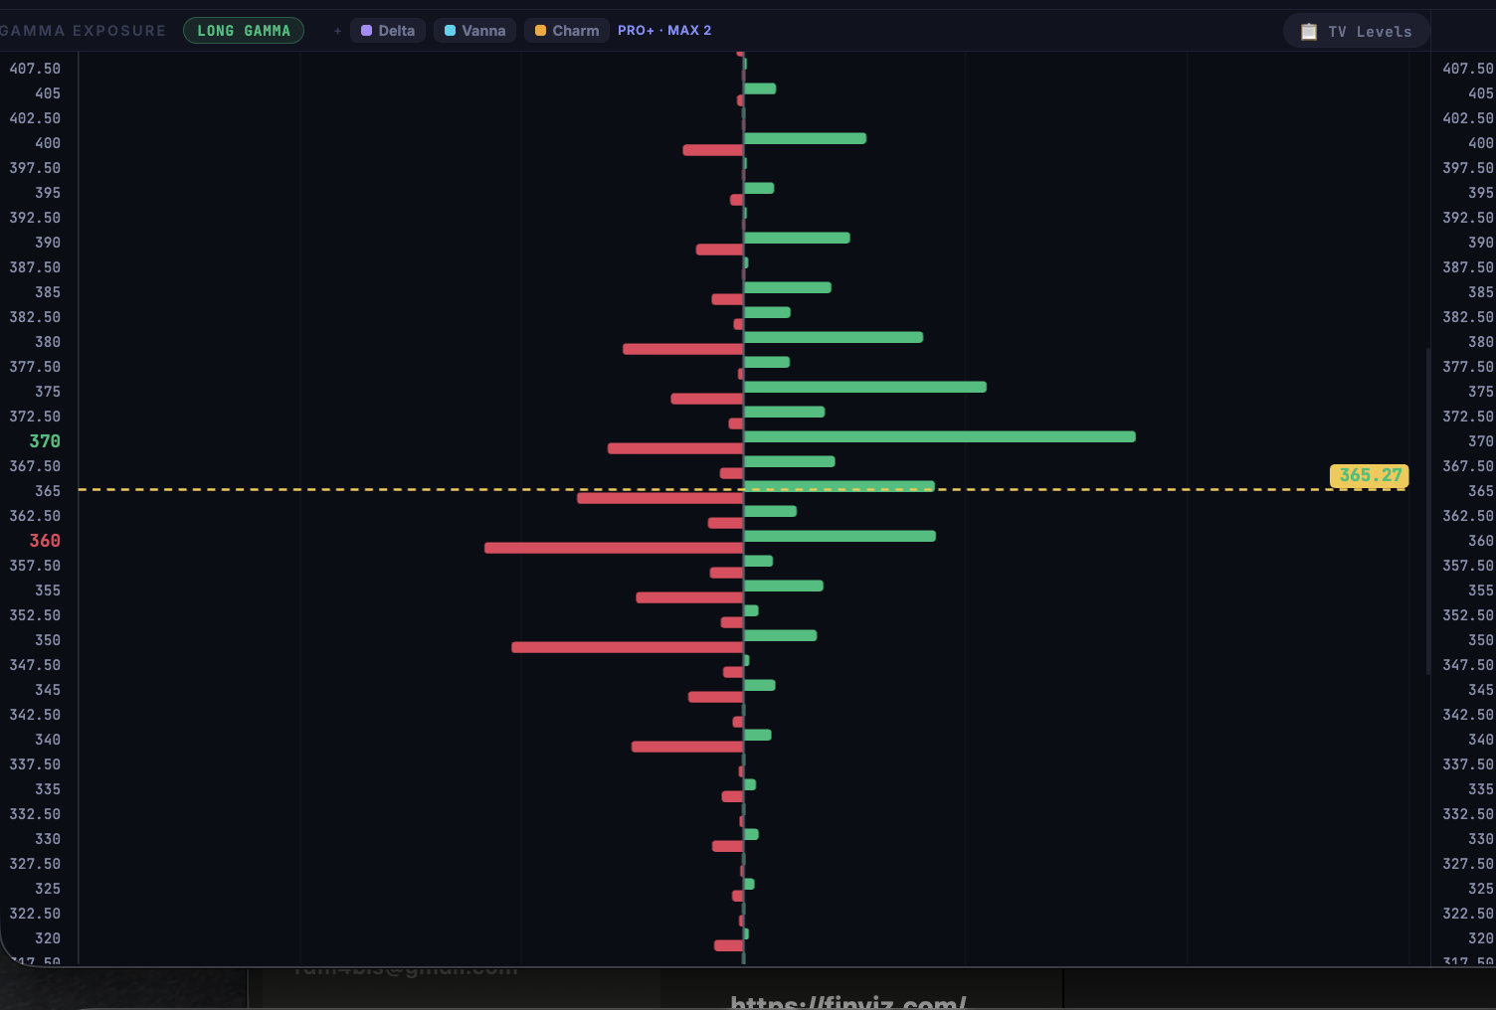Click the red bar at strike 380

tap(683, 349)
